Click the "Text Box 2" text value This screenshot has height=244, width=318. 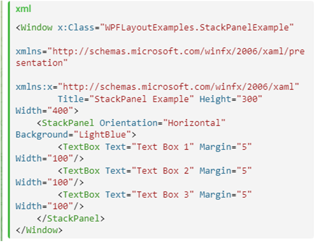(x=163, y=171)
